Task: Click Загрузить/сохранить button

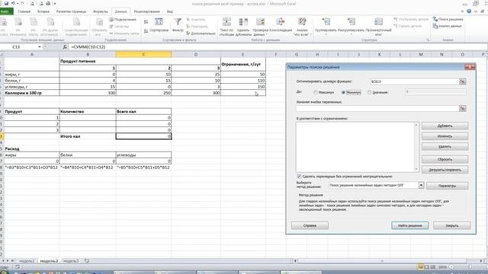Action: click(445, 170)
